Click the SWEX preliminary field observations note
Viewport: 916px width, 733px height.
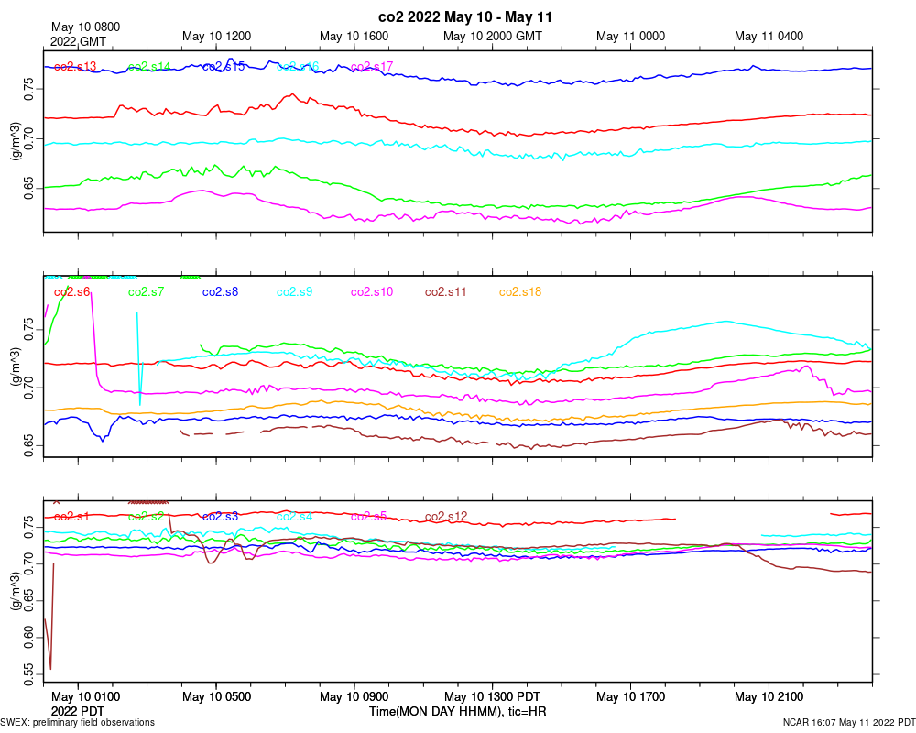pyautogui.click(x=77, y=723)
